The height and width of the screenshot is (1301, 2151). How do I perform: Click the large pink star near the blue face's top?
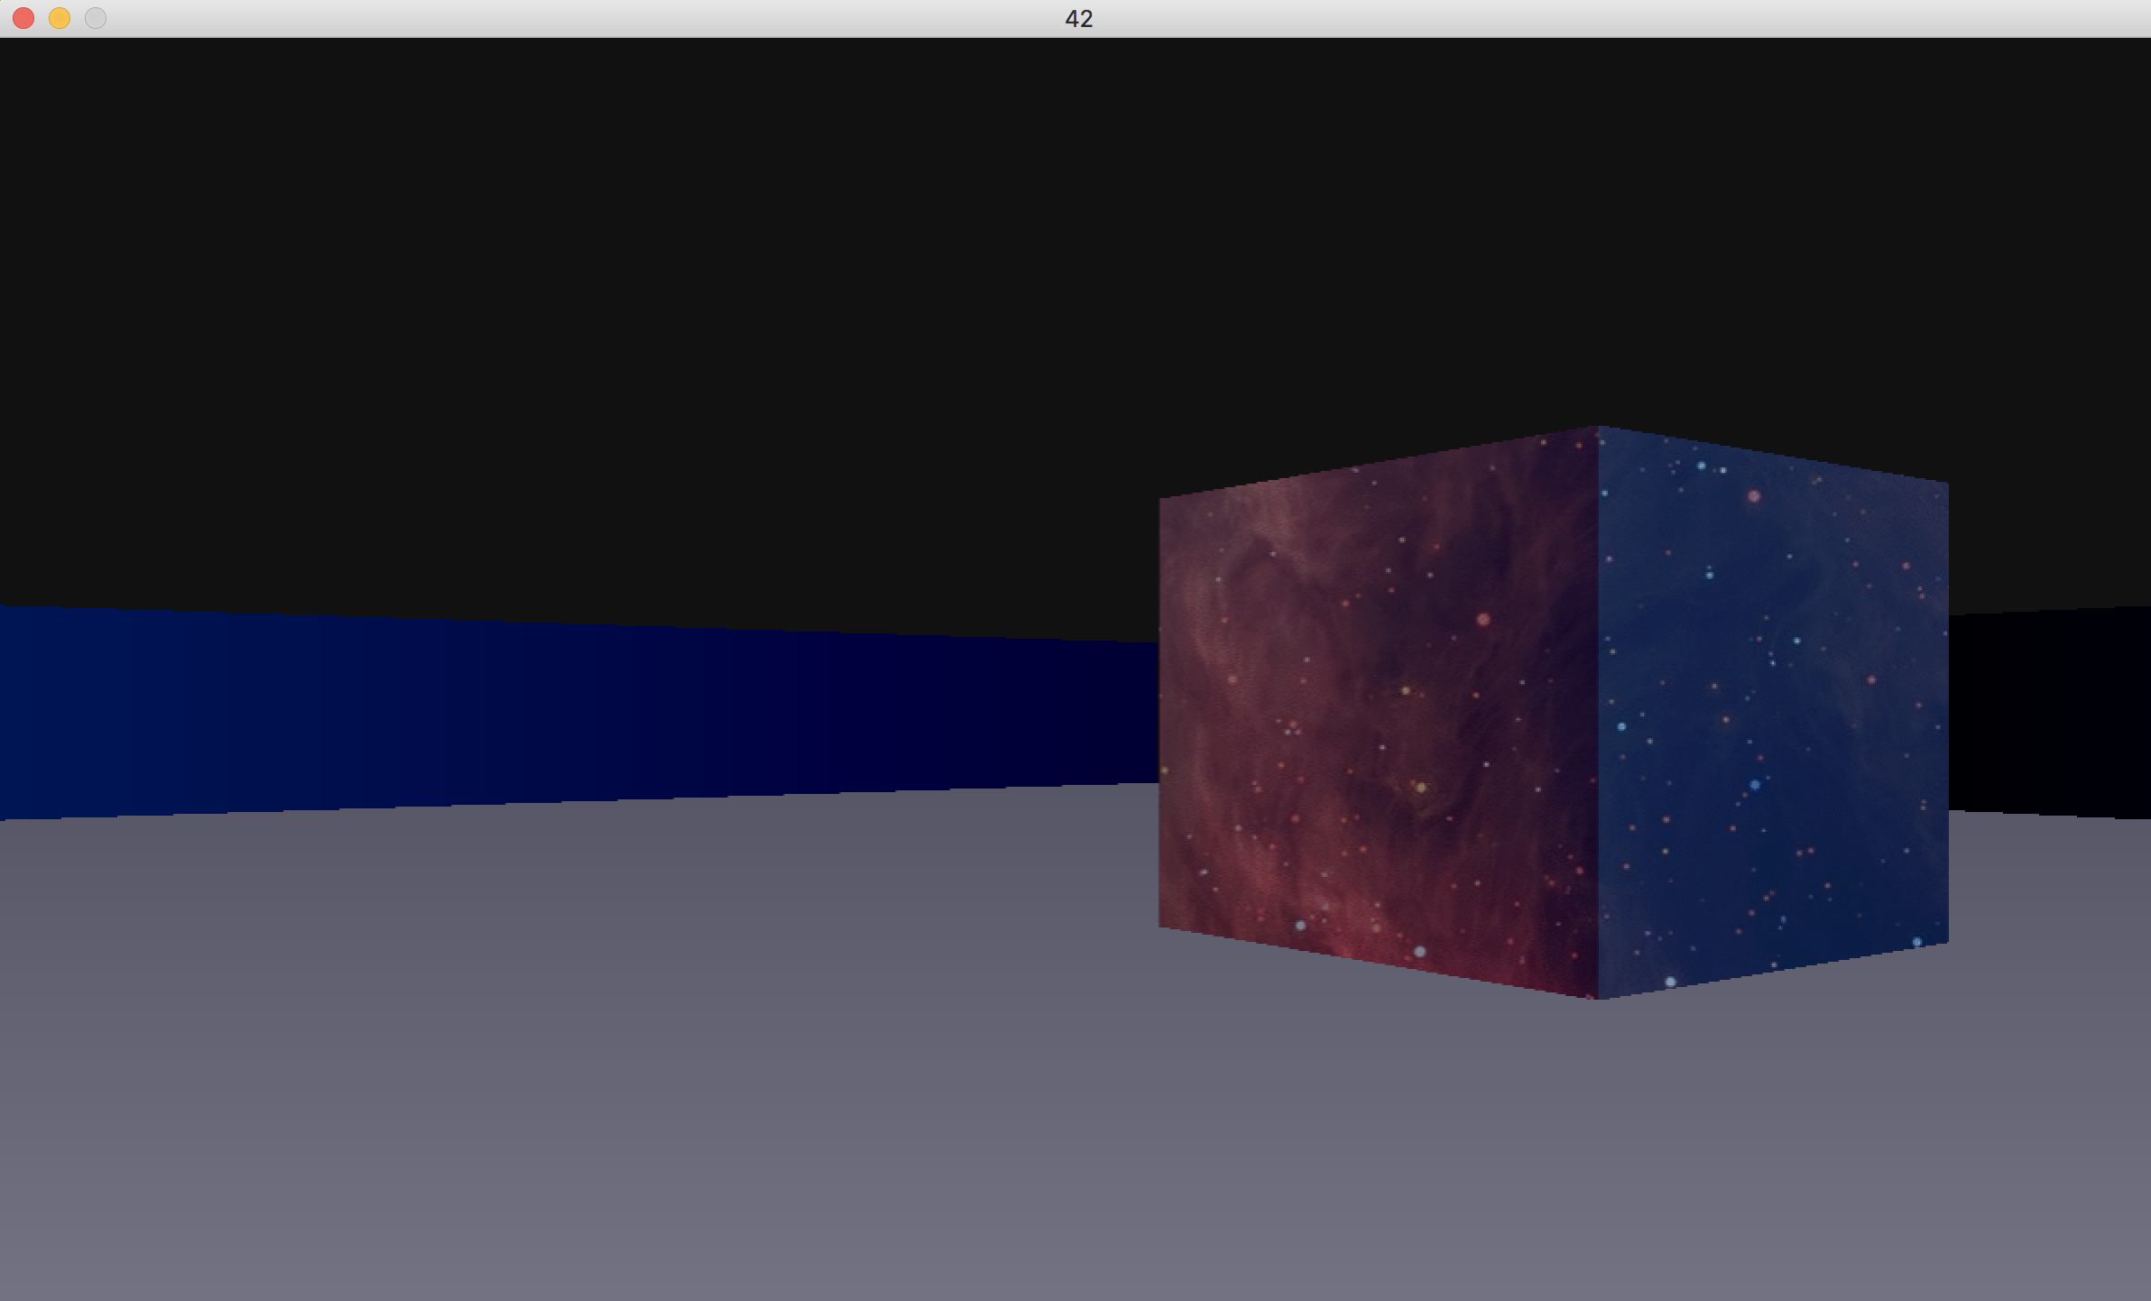pyautogui.click(x=1754, y=496)
